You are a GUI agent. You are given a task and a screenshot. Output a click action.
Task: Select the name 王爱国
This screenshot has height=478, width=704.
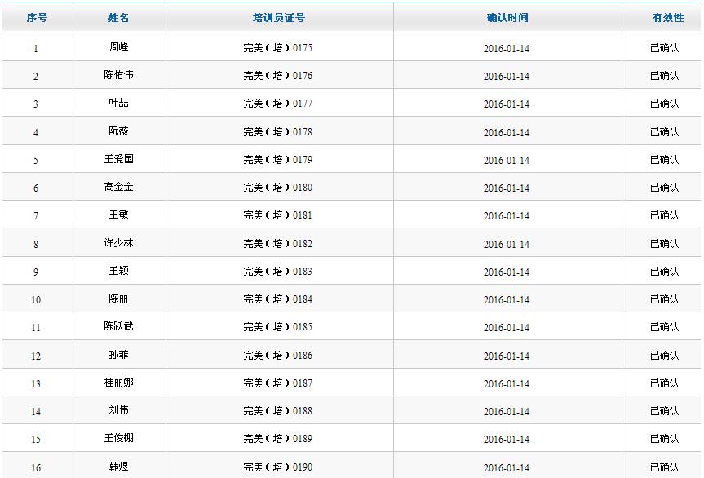pos(118,159)
